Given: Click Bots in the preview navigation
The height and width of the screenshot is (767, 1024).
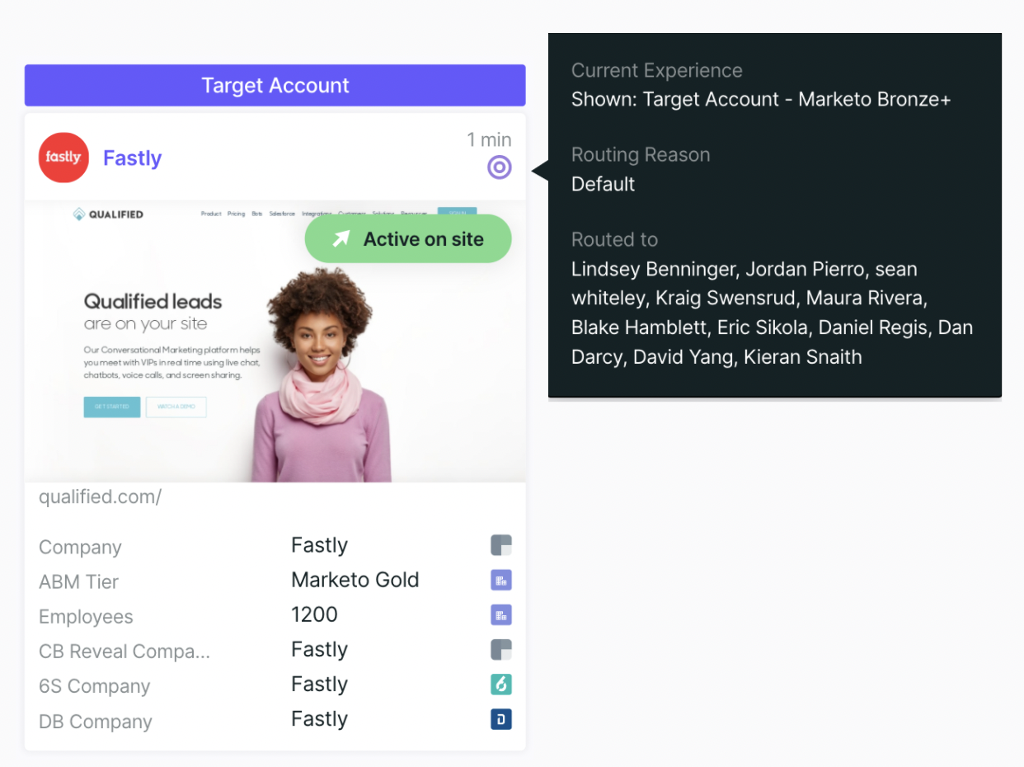Looking at the screenshot, I should click(257, 214).
